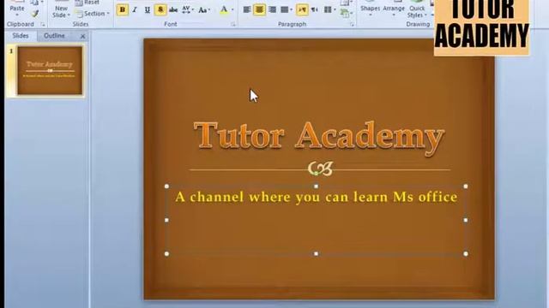Open the Columns dropdown arrow
This screenshot has height=308, width=549.
[x=335, y=10]
